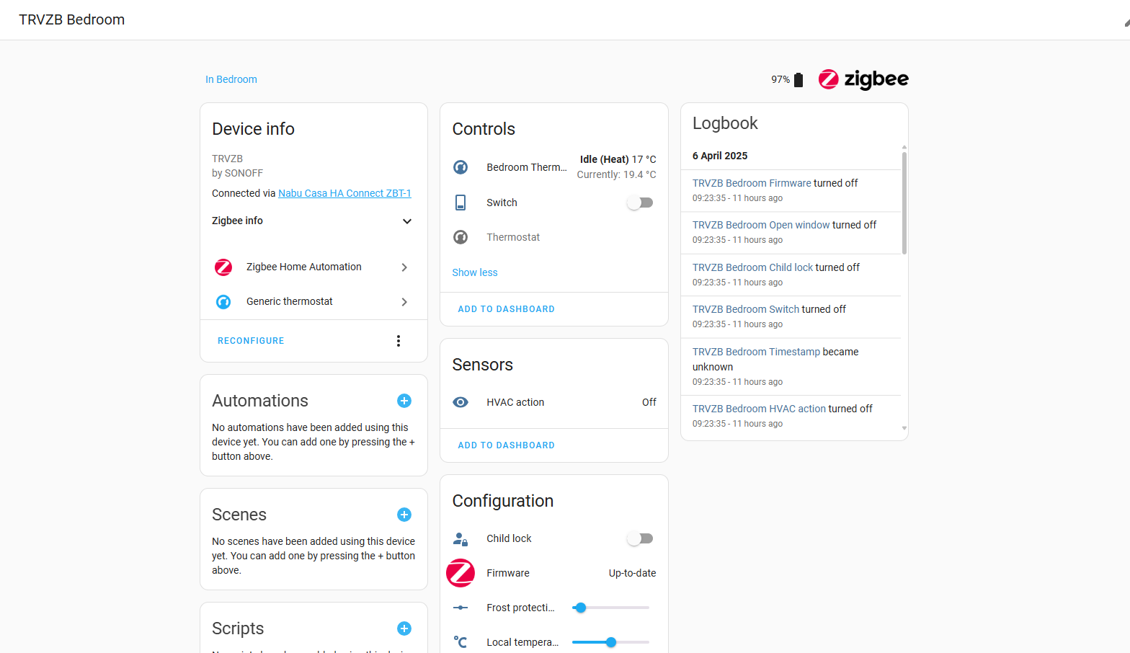This screenshot has height=653, width=1130.
Task: Open the In Bedroom area link
Action: [231, 79]
